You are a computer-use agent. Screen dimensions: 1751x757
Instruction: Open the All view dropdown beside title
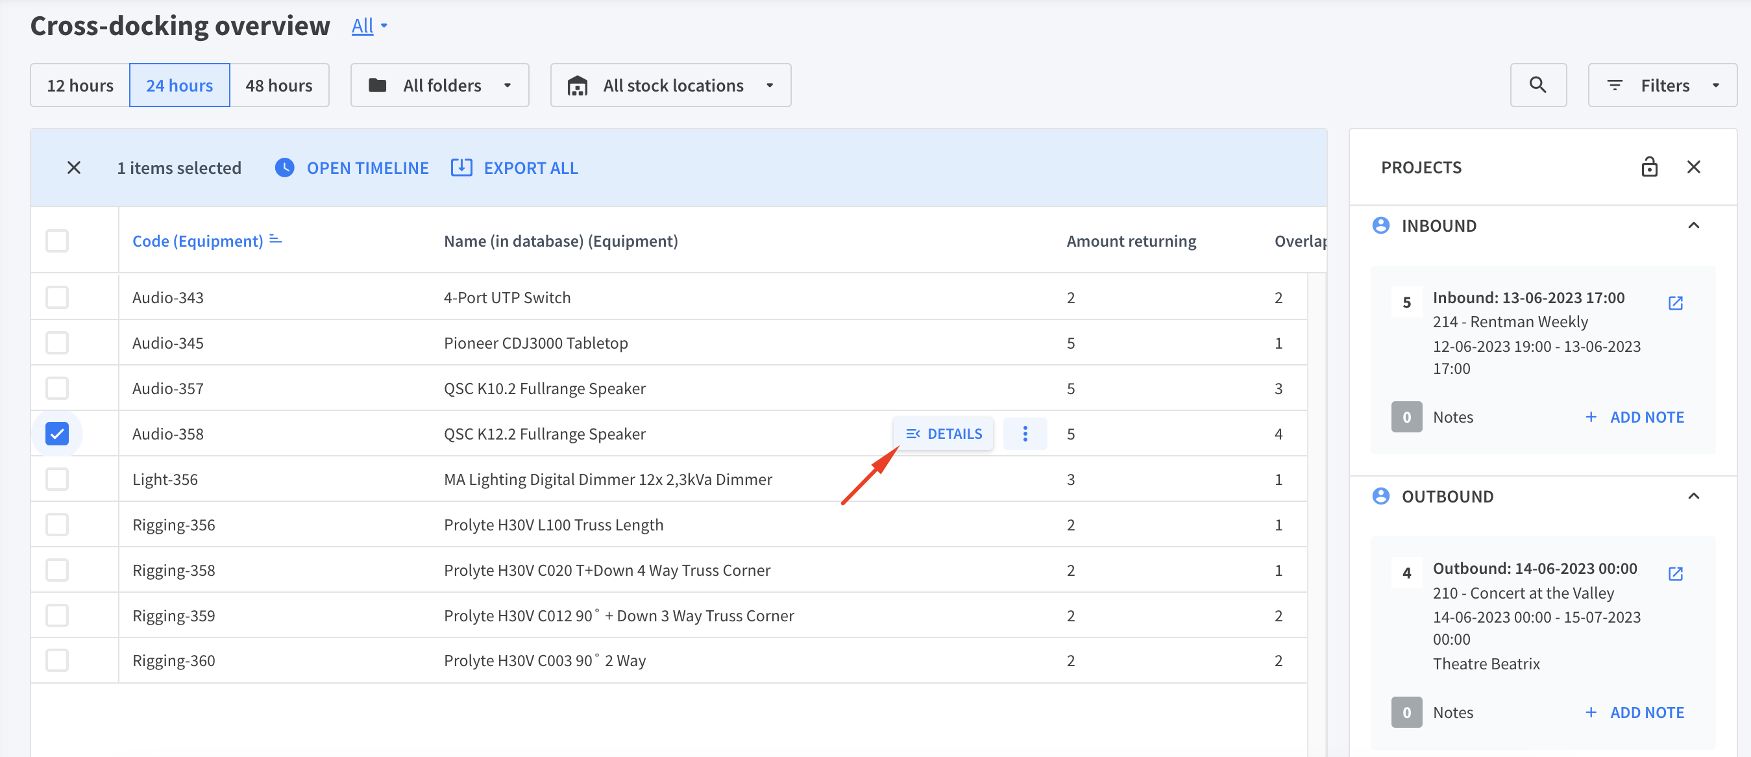pos(369,26)
